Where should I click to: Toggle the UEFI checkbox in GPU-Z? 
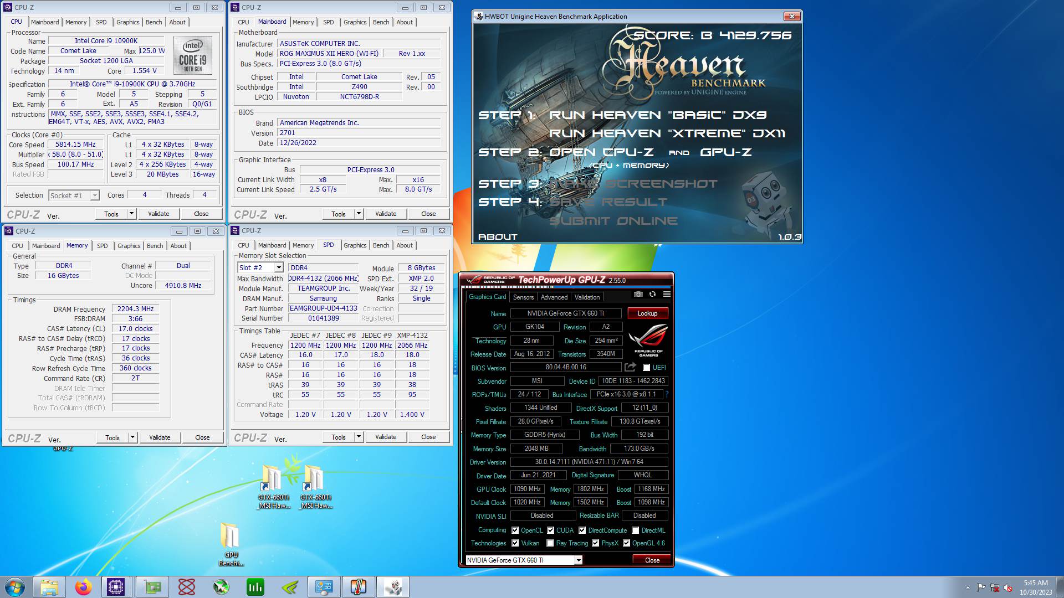(x=646, y=367)
